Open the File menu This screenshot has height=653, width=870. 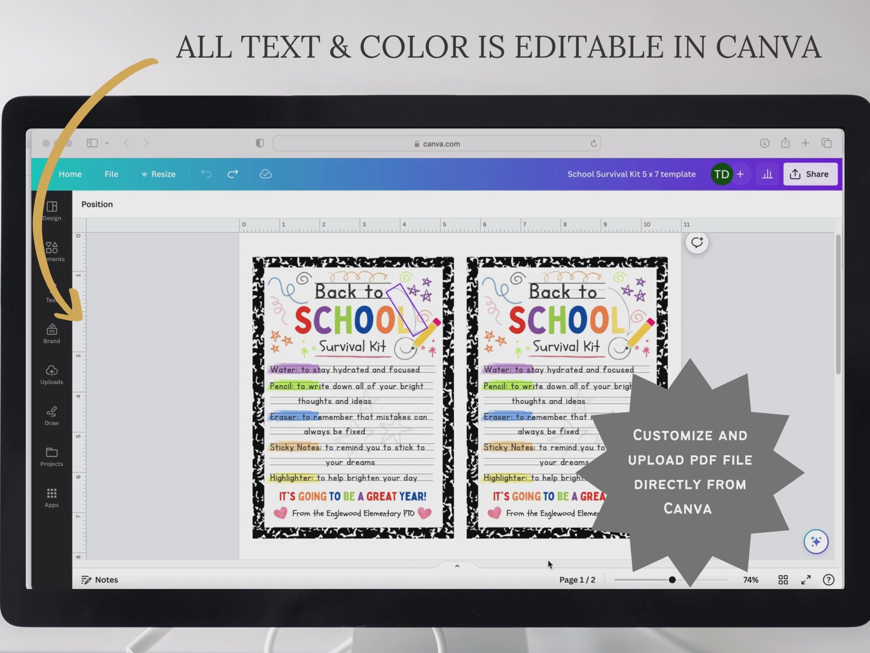click(111, 174)
